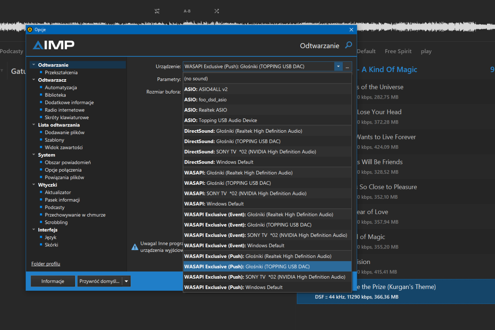The height and width of the screenshot is (330, 495).
Task: Open Radio internetowe settings
Action: [x=64, y=110]
